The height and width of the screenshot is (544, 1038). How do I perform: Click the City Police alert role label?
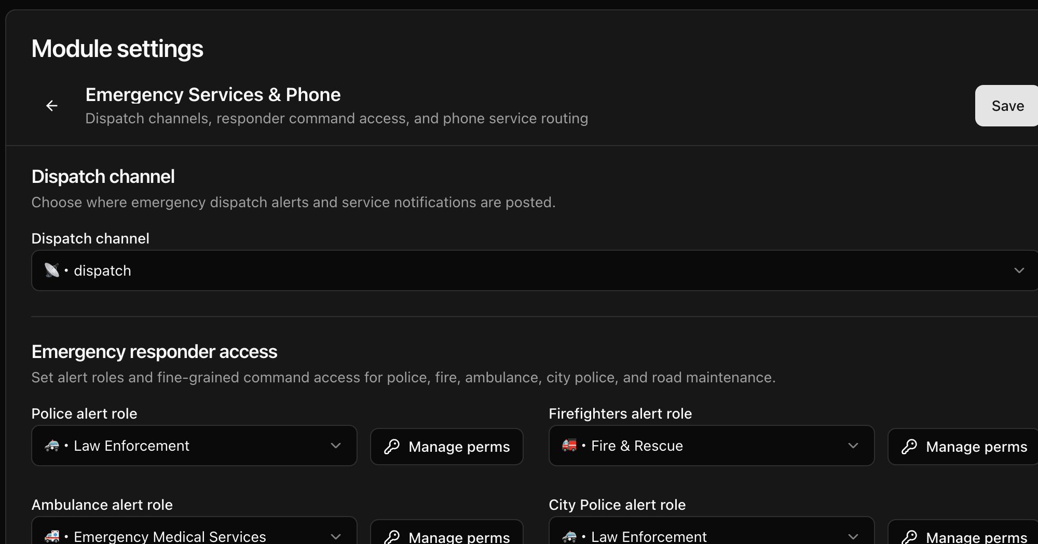pyautogui.click(x=617, y=505)
